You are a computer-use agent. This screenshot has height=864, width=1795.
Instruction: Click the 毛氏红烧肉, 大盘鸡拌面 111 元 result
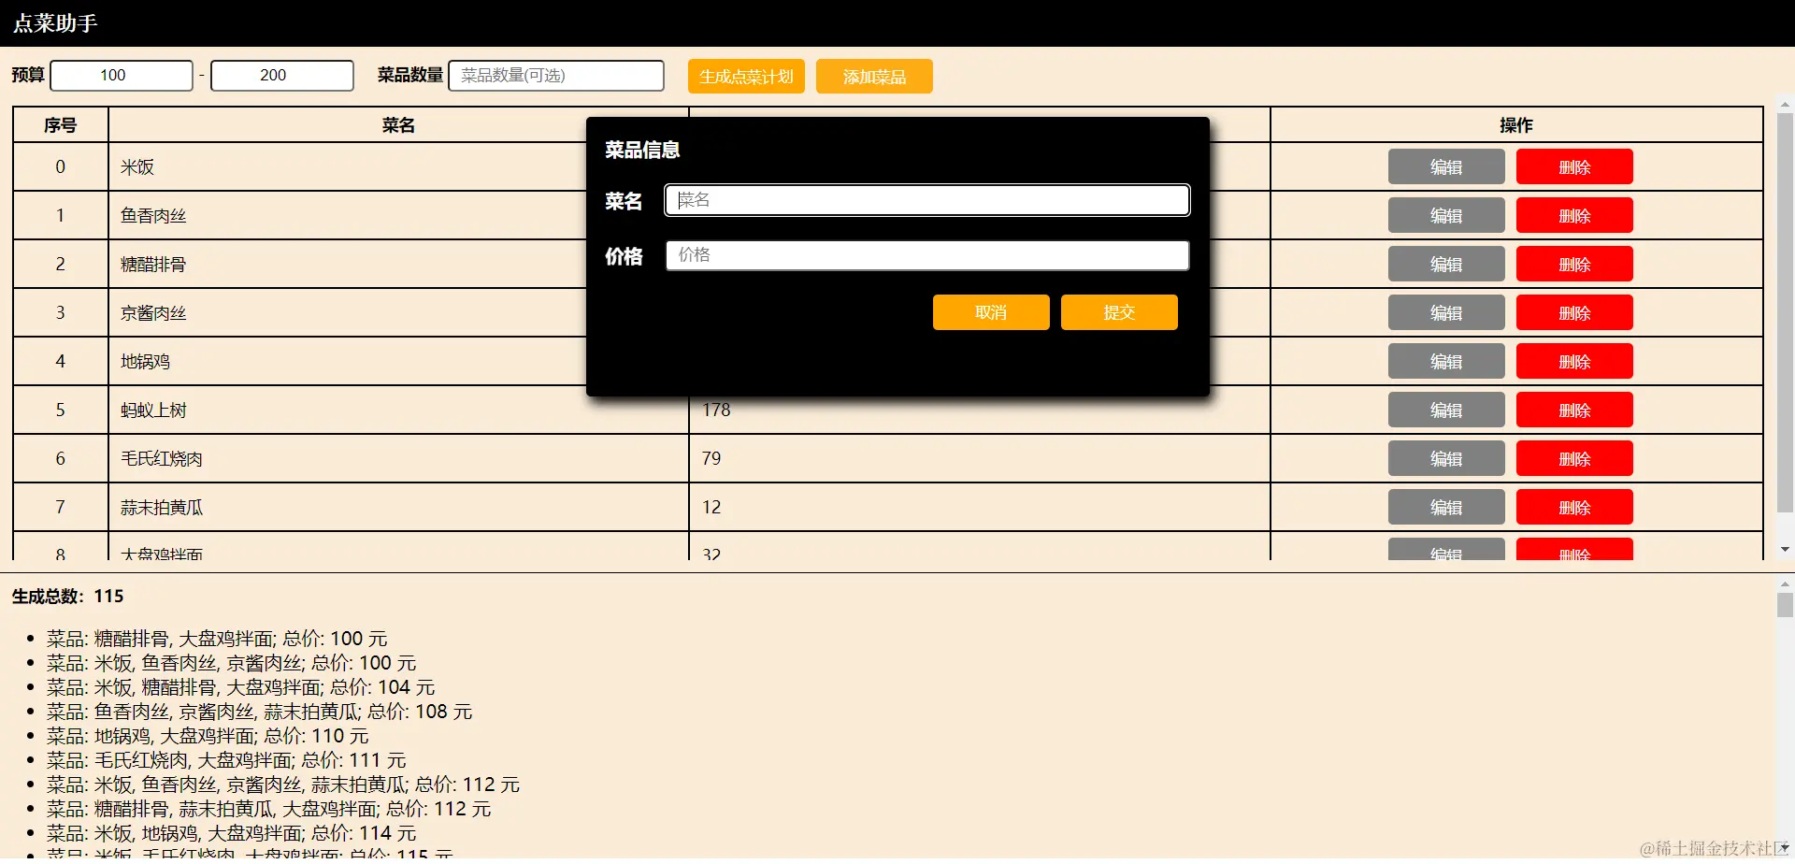pos(226,760)
